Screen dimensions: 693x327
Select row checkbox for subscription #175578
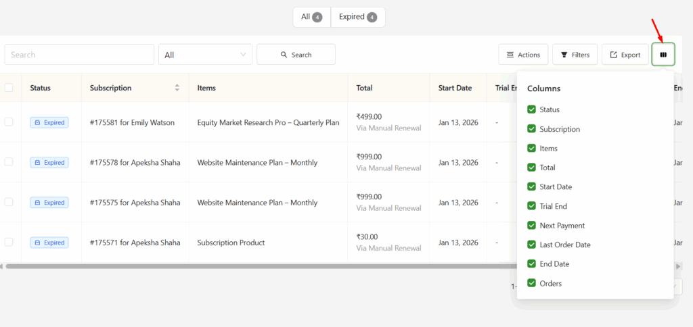pos(9,162)
